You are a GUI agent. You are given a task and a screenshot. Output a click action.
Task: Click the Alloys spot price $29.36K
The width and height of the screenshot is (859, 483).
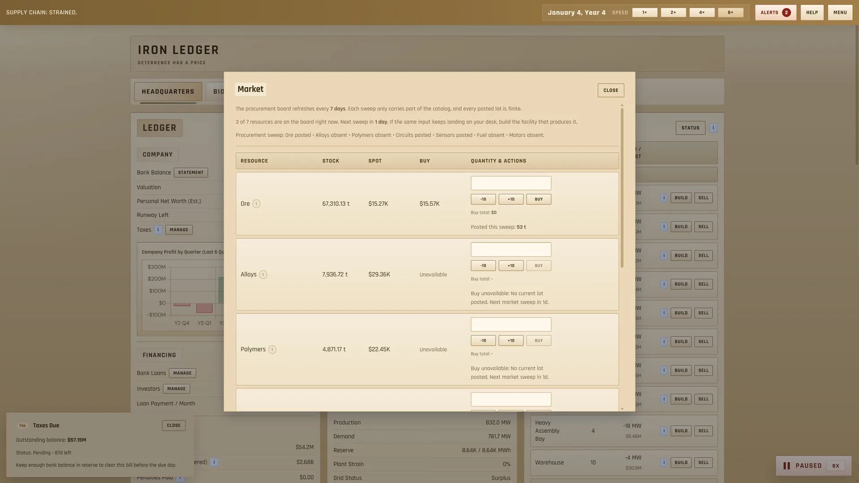click(379, 275)
